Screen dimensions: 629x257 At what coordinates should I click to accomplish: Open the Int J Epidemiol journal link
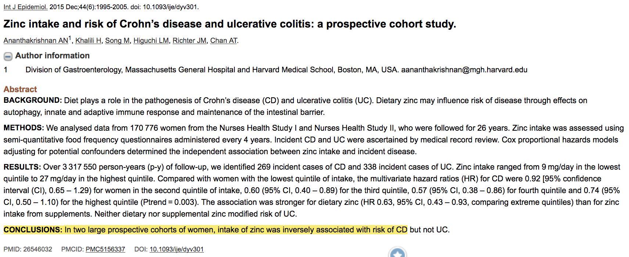[25, 7]
